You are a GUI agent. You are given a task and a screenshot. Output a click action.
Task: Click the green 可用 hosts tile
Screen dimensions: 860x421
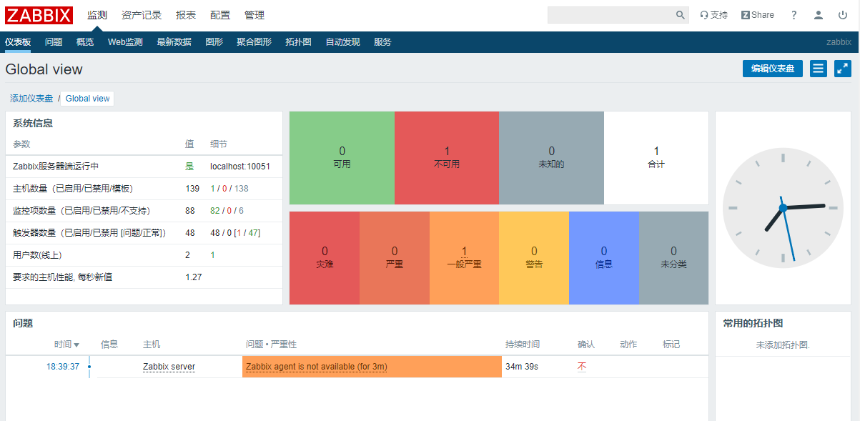click(342, 158)
